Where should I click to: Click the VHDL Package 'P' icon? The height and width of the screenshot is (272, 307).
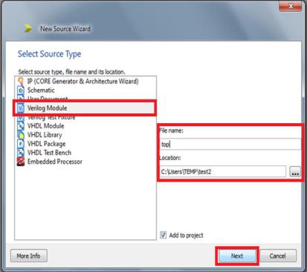[x=21, y=144]
